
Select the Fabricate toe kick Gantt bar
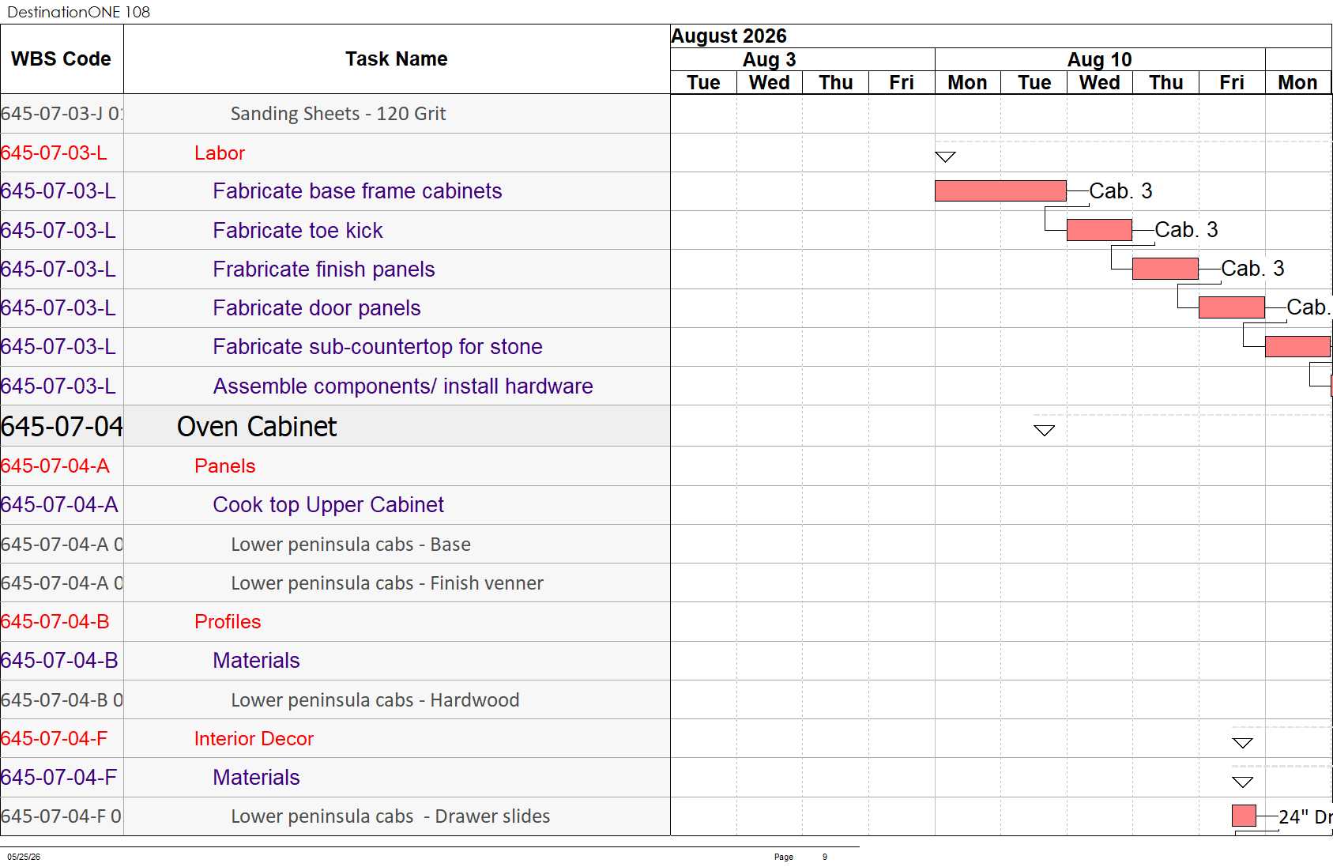[x=1099, y=230]
